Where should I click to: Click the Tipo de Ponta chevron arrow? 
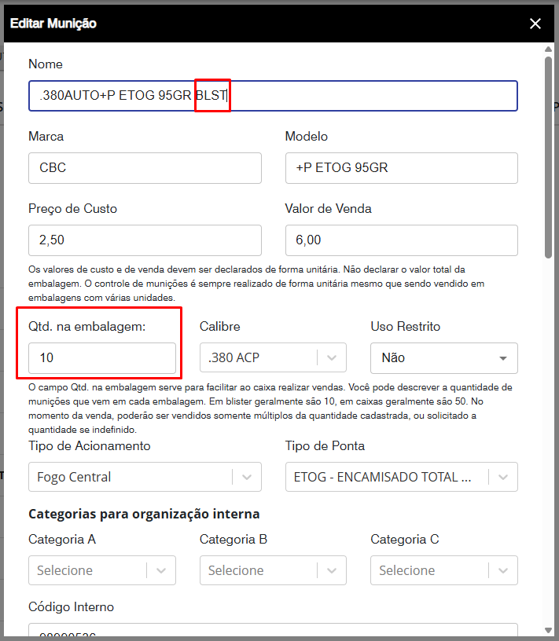503,477
